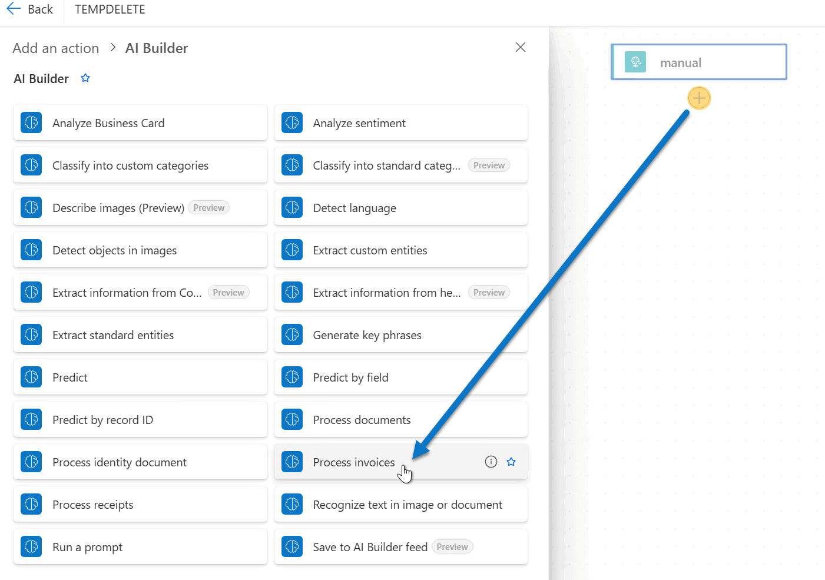
Task: Click the Predict action icon
Action: (x=31, y=377)
